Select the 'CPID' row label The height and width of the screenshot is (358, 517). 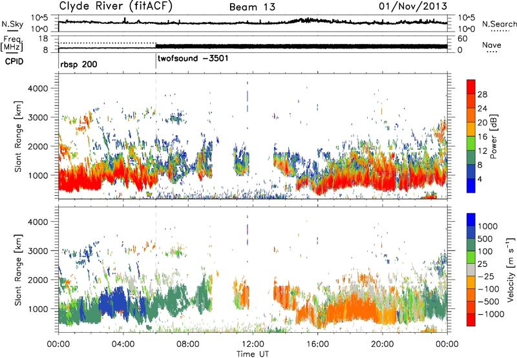[14, 61]
